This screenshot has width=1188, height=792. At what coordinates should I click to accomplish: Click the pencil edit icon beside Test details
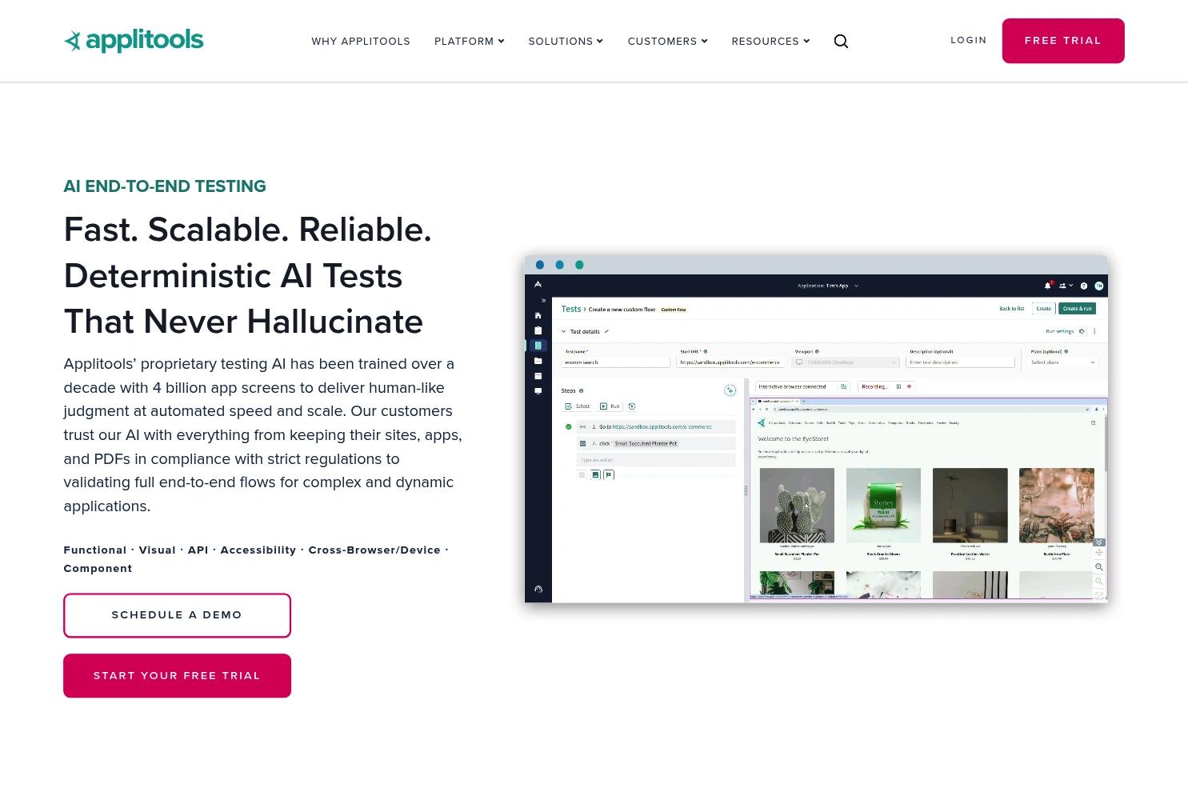click(x=606, y=331)
